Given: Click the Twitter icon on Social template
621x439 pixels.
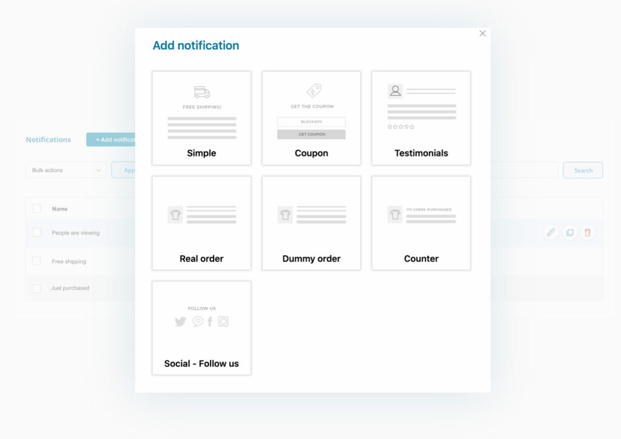Looking at the screenshot, I should point(180,322).
